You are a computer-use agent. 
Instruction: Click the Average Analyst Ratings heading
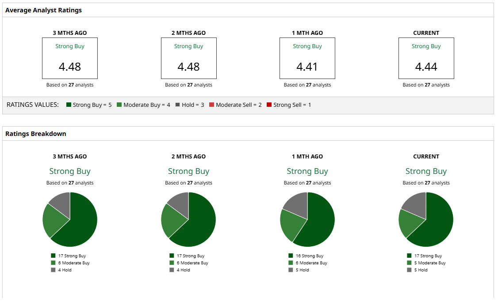(x=43, y=10)
